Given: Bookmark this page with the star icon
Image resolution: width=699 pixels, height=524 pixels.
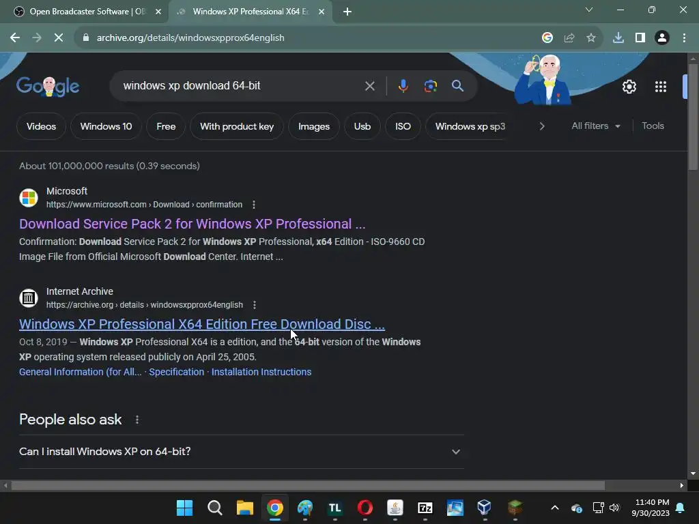Looking at the screenshot, I should [x=591, y=38].
